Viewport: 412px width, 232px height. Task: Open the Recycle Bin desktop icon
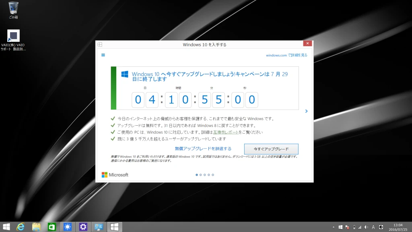[13, 10]
